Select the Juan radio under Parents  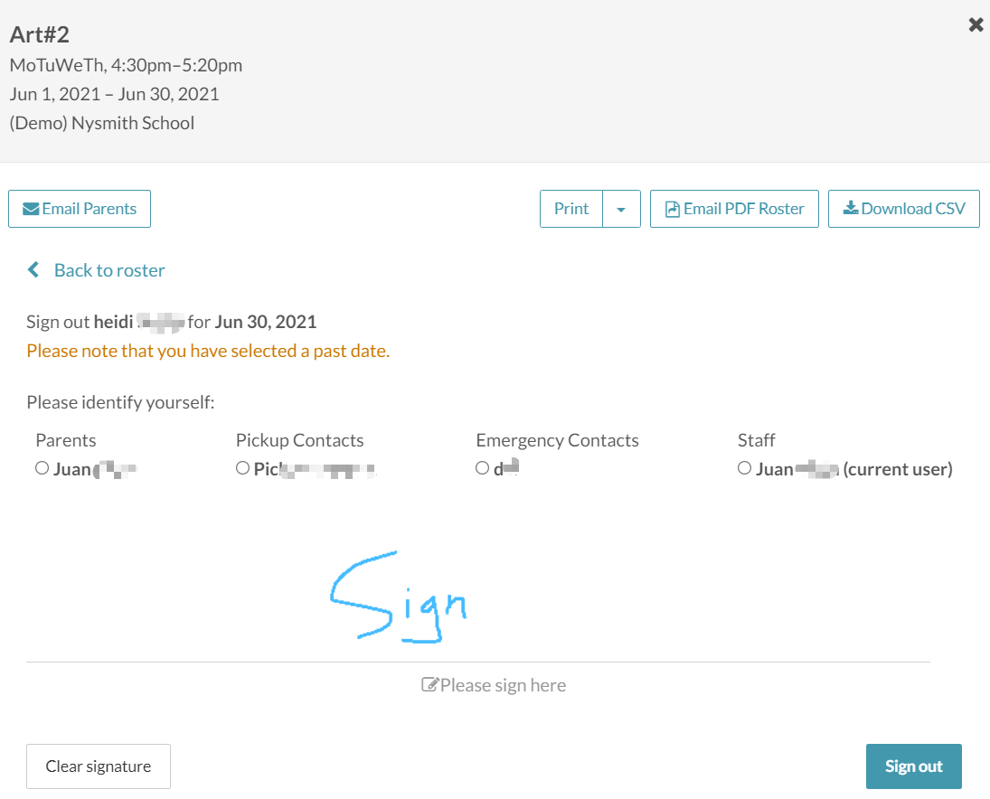coord(42,468)
